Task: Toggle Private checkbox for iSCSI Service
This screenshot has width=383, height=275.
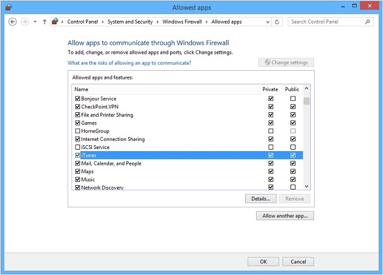Action: point(271,147)
